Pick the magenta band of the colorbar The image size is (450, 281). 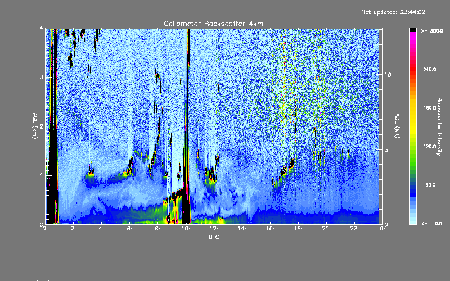[413, 37]
